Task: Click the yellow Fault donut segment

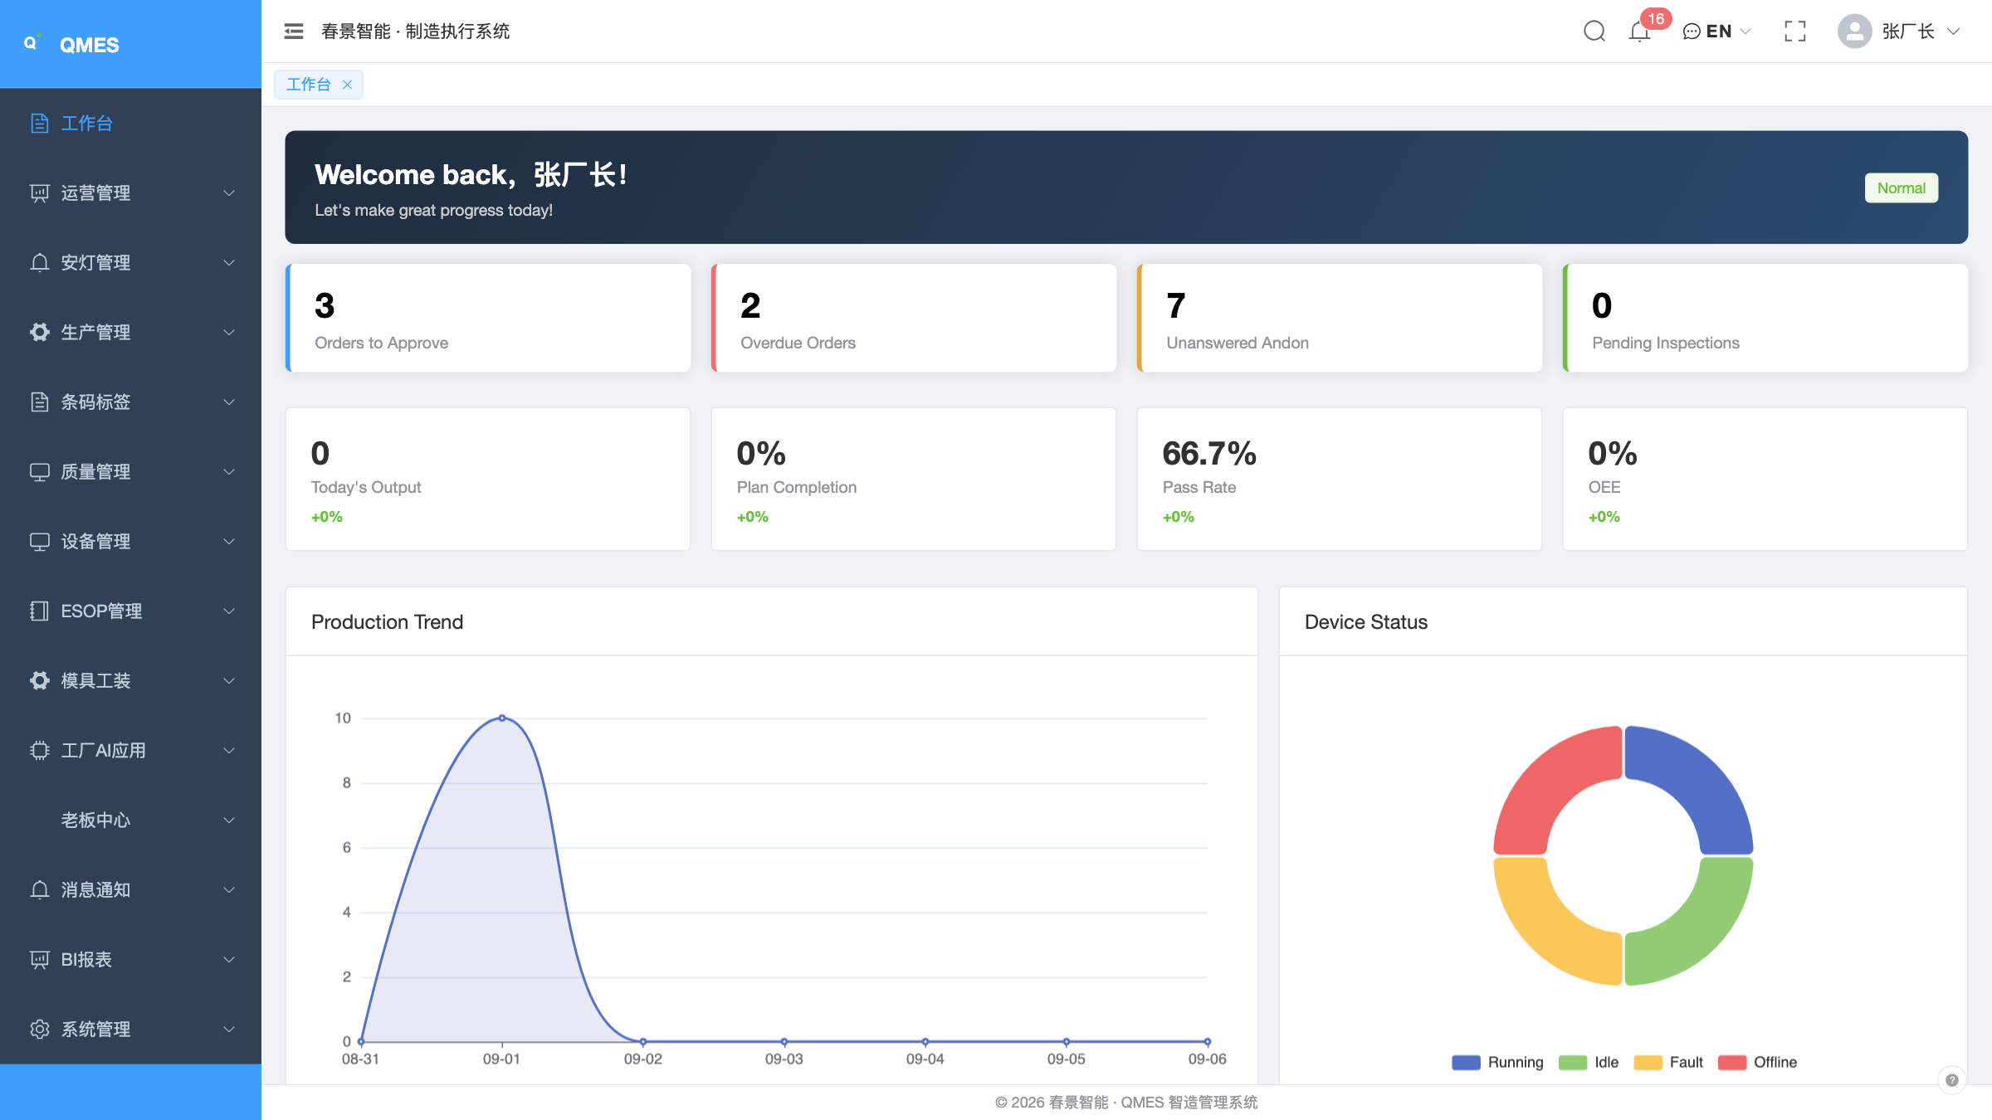Action: point(1545,933)
